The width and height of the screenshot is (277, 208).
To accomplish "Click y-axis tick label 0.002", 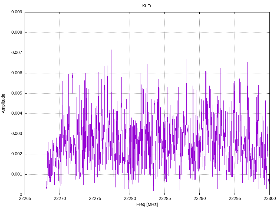I will point(17,154).
